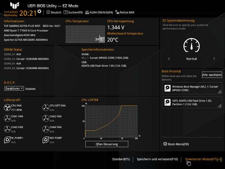The height and width of the screenshot is (169, 225).
Task: Click M.2_1: Corsair MP600 CORE entry
Action: pos(105,58)
